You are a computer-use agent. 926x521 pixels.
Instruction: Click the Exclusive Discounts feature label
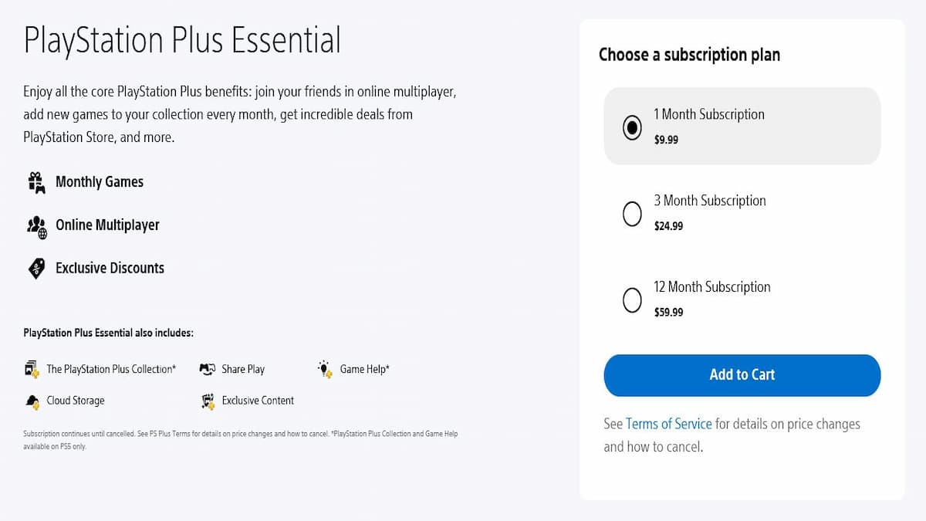pyautogui.click(x=110, y=269)
